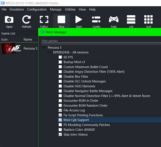Disable the Skip Intro Videos checkbox
Viewport: 161px width, 147px height.
(60, 134)
